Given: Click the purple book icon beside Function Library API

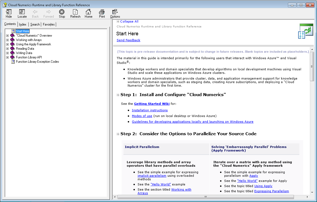Looking at the screenshot, I should coord(12,57).
